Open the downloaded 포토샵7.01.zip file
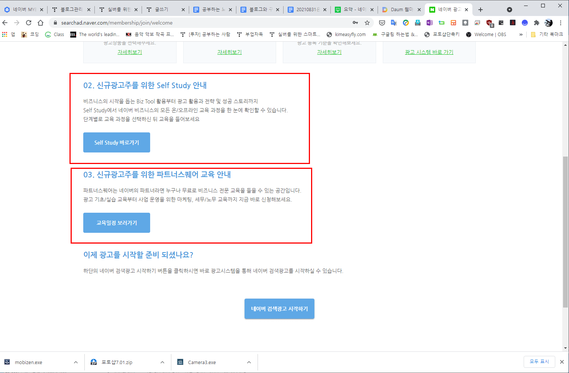Viewport: 569px width, 373px height. (x=117, y=362)
